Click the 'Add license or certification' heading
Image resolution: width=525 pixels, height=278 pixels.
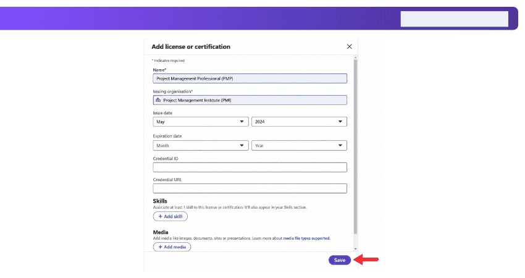click(191, 46)
